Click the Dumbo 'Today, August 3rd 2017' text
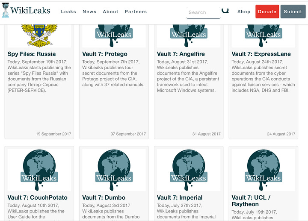 106,206
